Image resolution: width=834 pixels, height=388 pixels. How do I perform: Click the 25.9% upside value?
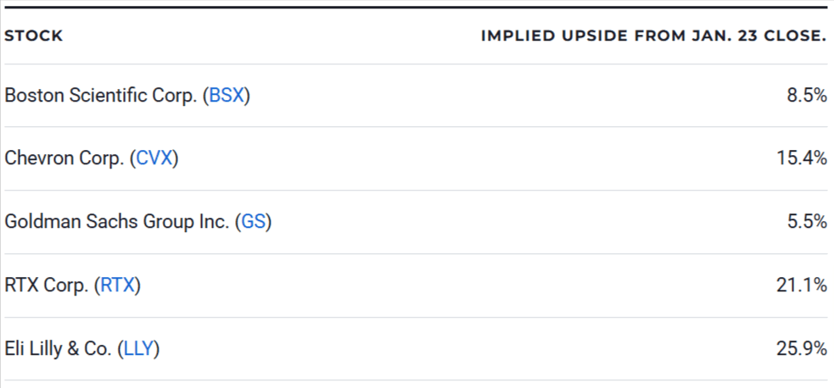pos(802,348)
